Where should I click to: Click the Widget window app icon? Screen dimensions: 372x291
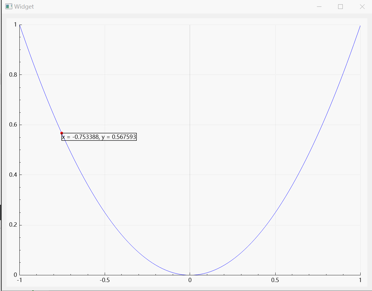(x=9, y=6)
